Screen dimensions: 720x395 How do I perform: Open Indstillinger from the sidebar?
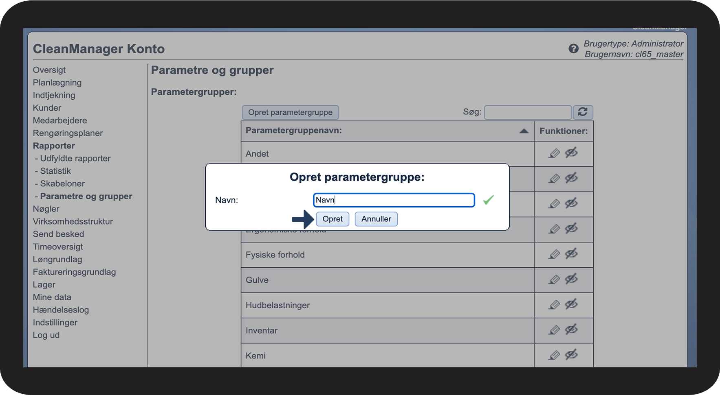click(55, 323)
